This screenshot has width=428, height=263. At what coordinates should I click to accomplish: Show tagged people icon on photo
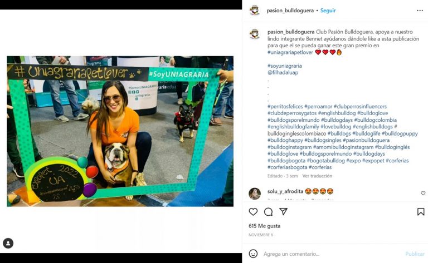coord(8,243)
